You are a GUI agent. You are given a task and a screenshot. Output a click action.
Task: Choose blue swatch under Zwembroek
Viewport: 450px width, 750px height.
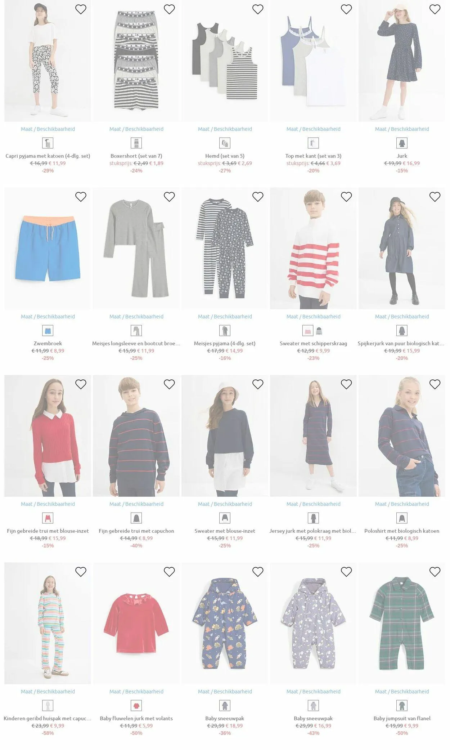tap(48, 331)
